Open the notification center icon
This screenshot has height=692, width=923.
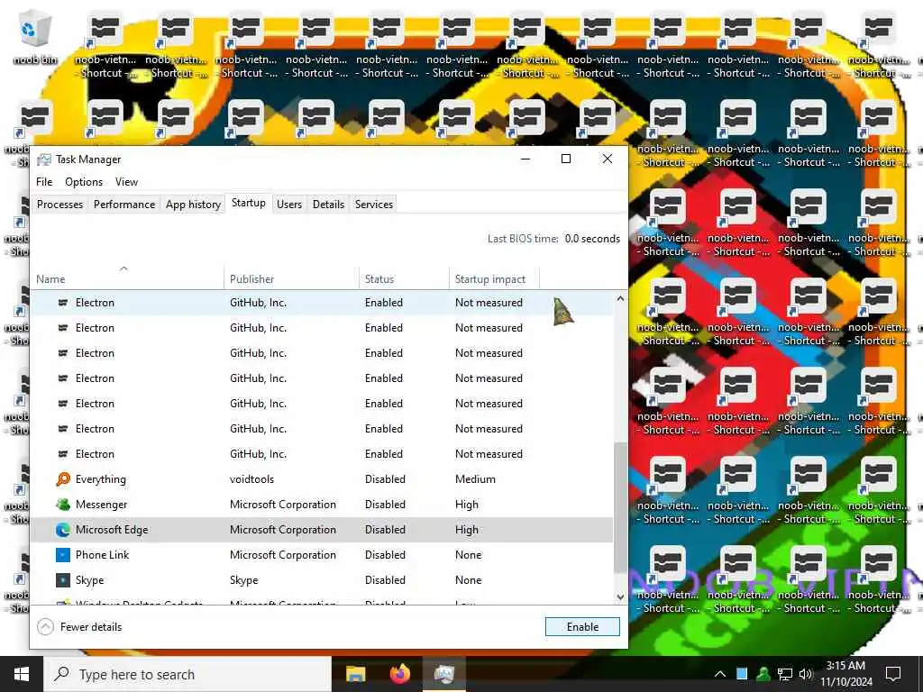pyautogui.click(x=893, y=674)
